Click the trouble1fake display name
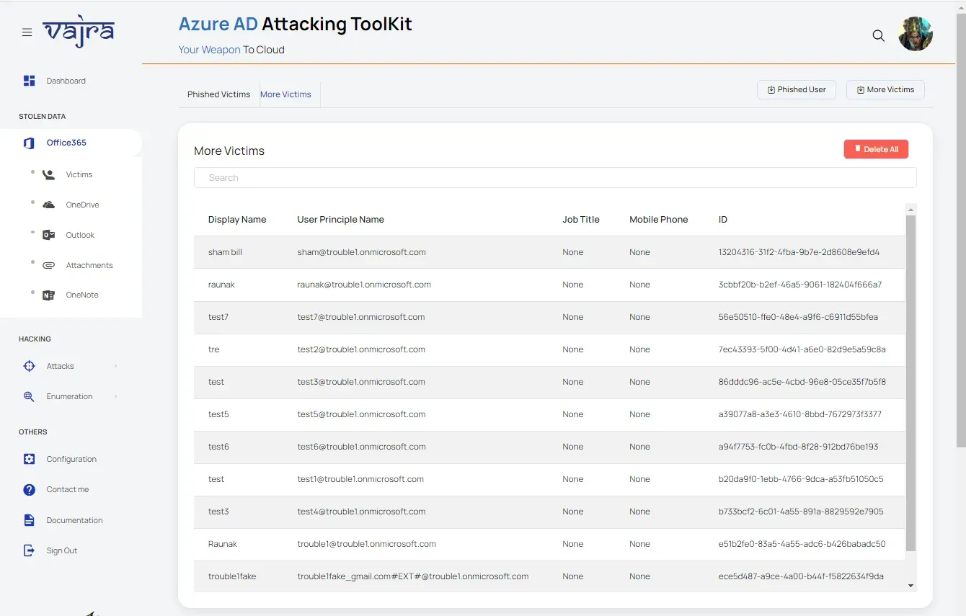The height and width of the screenshot is (616, 966). tap(232, 576)
